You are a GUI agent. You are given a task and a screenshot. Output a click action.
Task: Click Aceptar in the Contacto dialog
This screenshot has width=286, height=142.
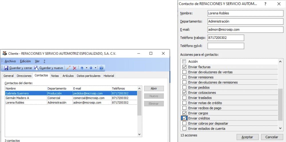[247, 137]
